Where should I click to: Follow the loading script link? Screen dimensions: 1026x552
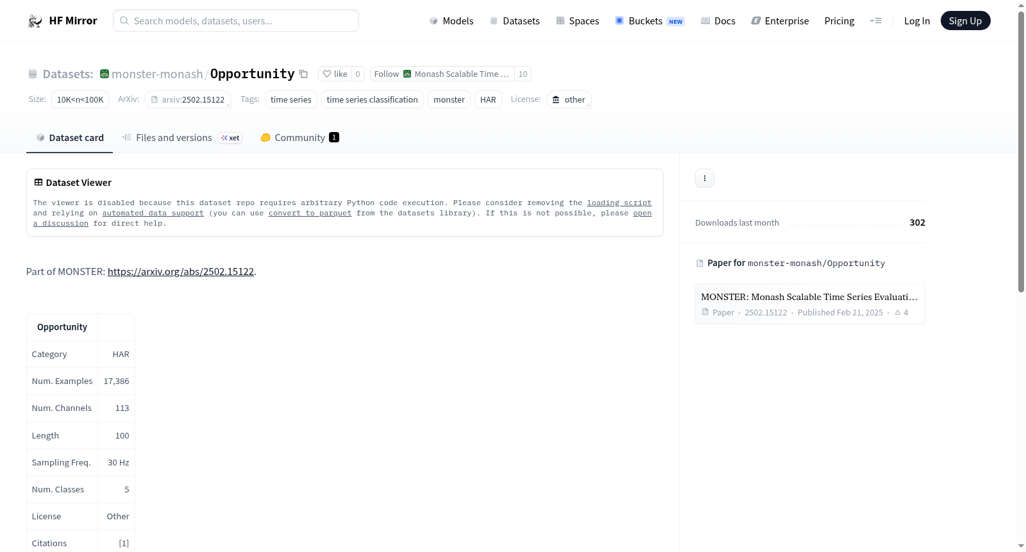[x=619, y=203]
